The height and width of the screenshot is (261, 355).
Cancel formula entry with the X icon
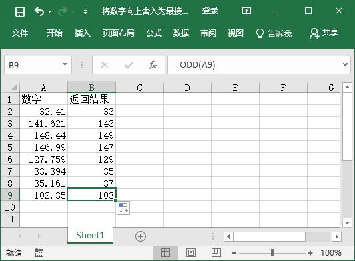105,65
